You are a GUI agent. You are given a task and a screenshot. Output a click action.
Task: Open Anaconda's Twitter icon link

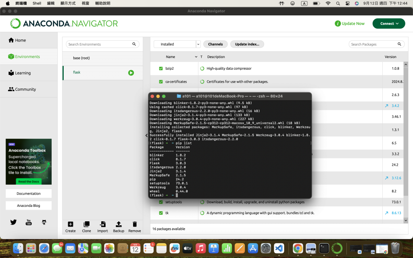pyautogui.click(x=13, y=222)
